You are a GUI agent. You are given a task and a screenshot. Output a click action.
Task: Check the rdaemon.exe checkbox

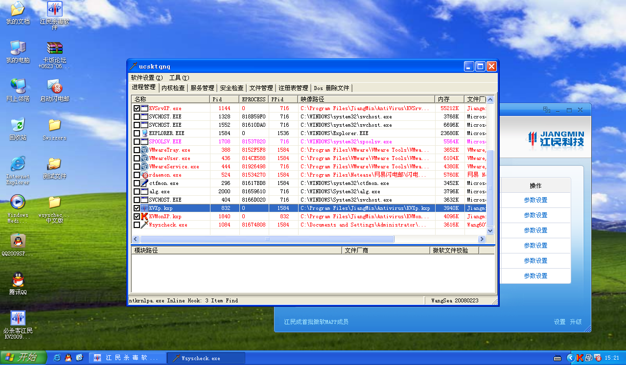coord(137,175)
